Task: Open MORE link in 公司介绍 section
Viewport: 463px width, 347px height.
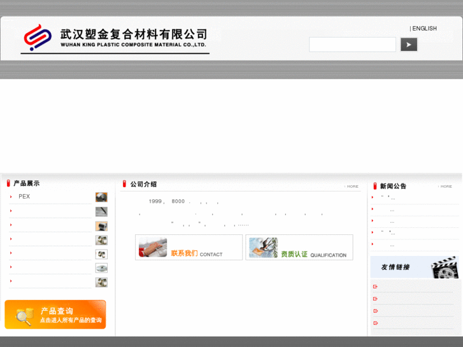Action: point(352,187)
